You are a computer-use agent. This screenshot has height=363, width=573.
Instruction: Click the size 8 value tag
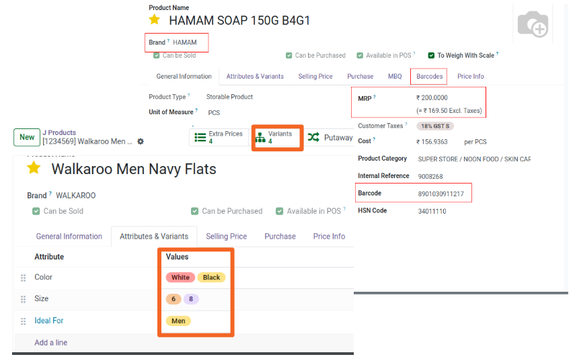[191, 299]
